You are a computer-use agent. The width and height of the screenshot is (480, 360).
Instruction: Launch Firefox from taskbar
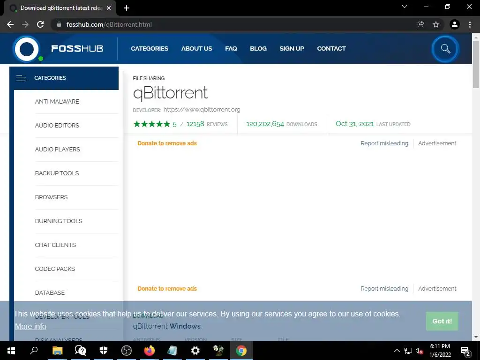150,351
